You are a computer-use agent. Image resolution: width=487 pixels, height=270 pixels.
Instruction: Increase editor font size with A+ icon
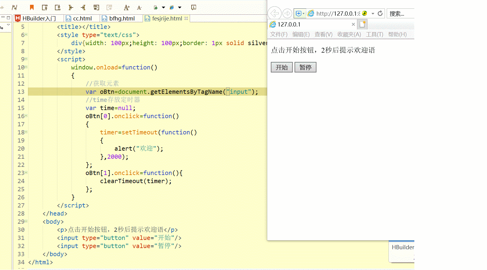(127, 8)
